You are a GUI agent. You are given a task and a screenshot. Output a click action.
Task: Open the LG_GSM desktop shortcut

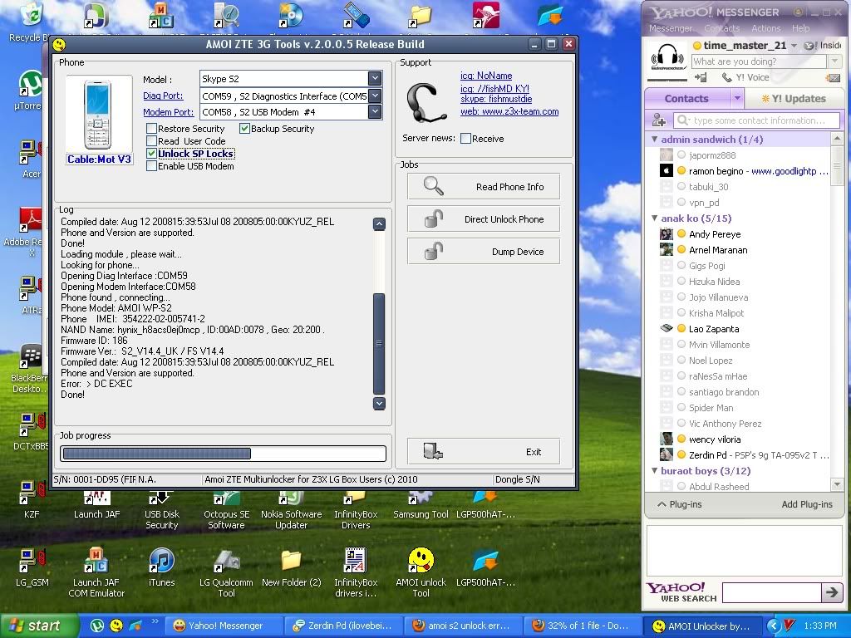(32, 561)
